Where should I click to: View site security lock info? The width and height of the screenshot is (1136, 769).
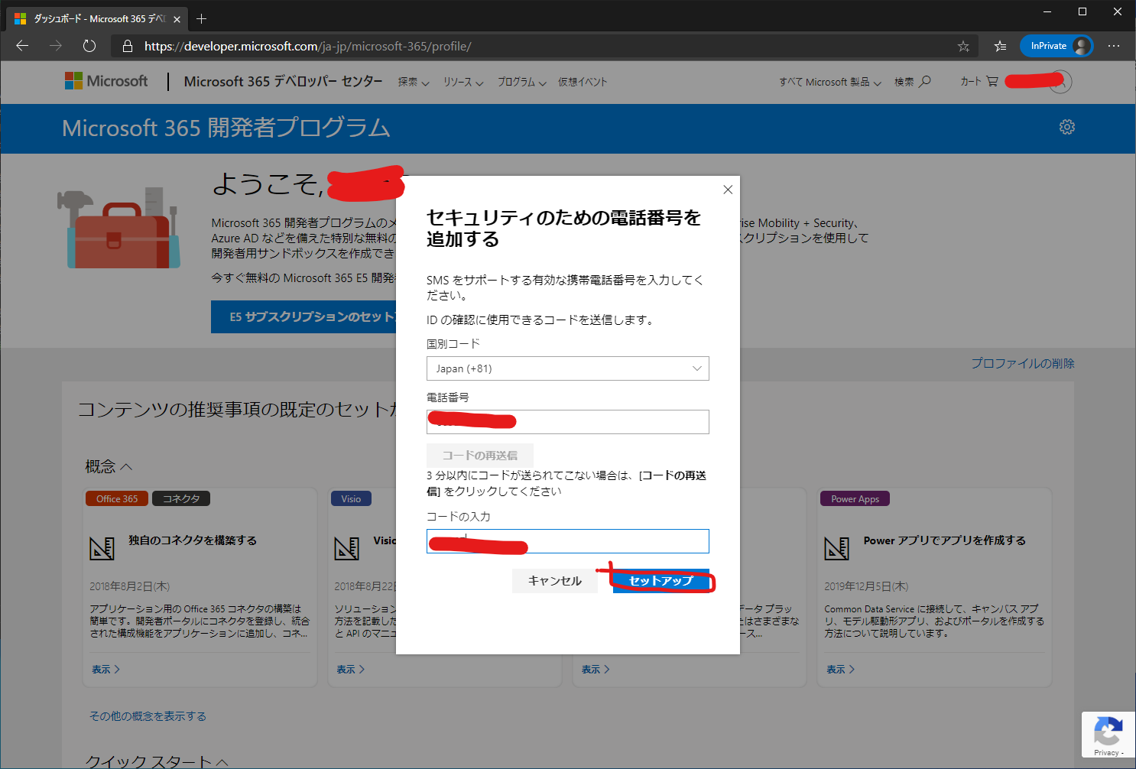click(x=128, y=47)
